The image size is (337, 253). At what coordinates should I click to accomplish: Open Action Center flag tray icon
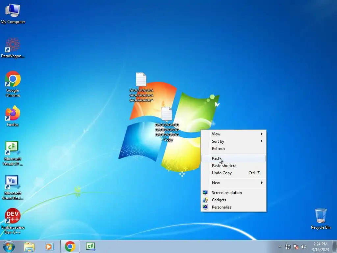(x=296, y=247)
